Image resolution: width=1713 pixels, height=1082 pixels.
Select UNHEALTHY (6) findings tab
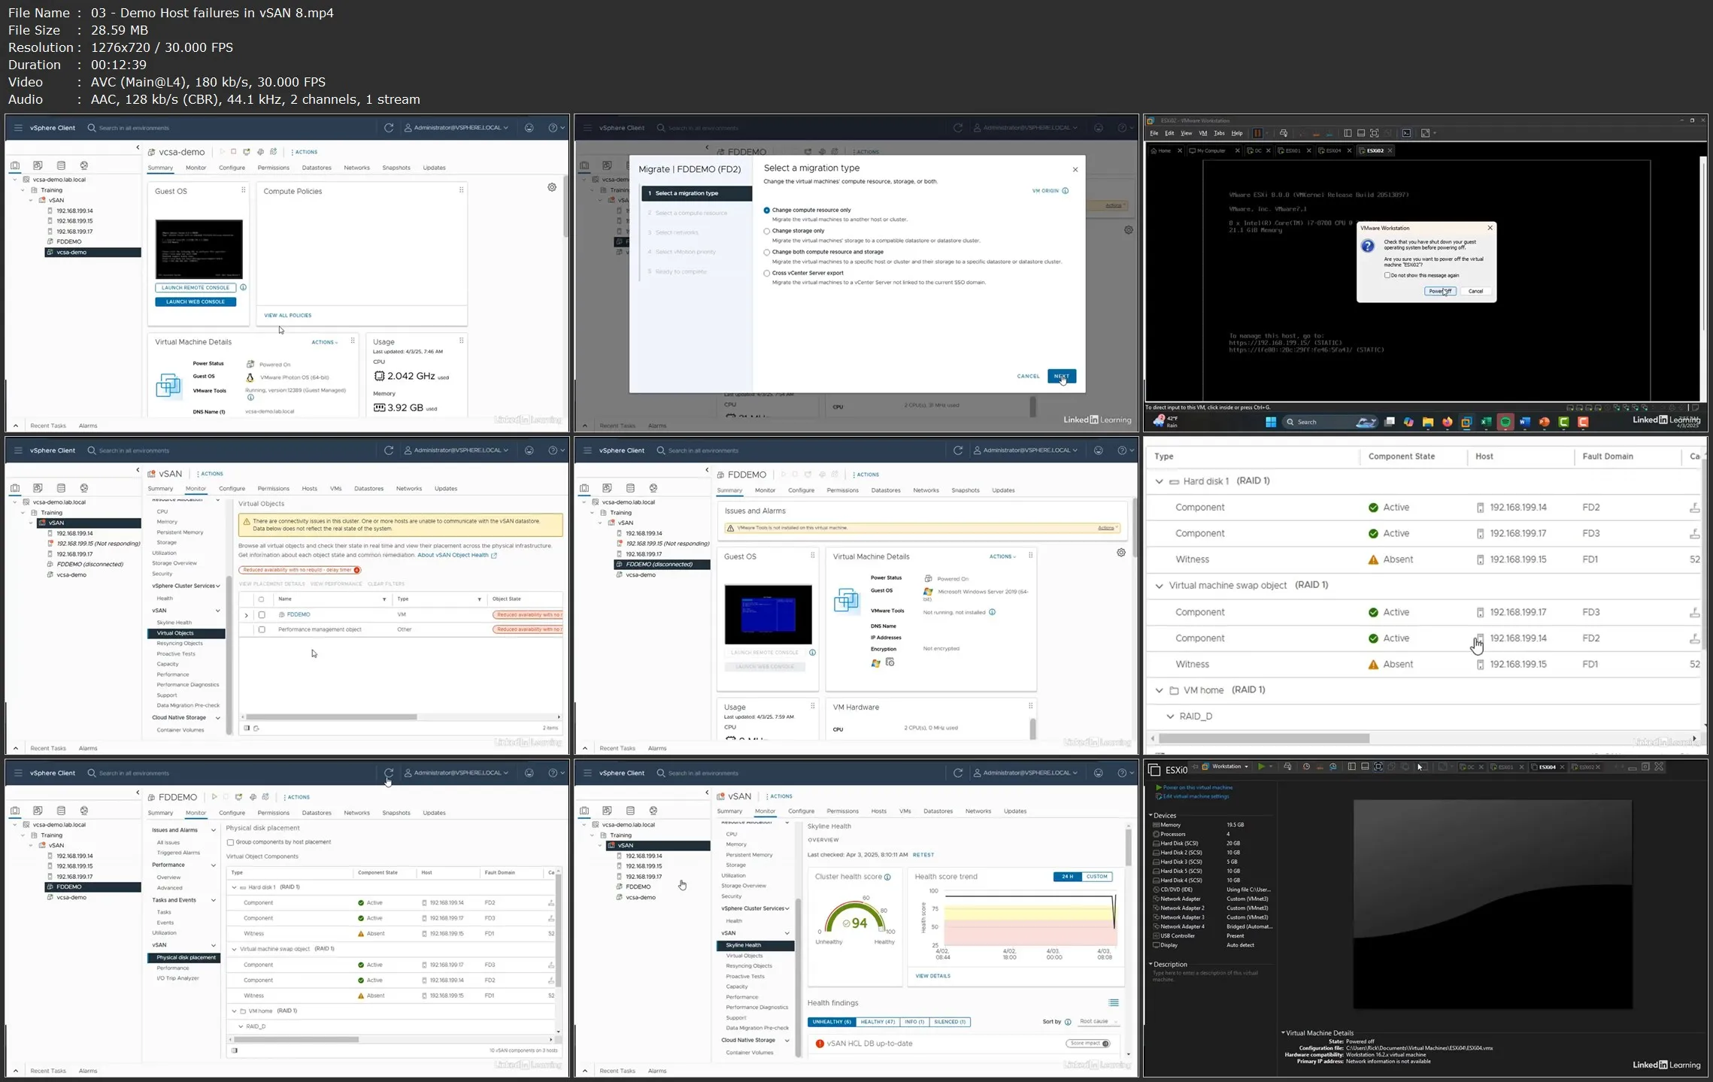(832, 1022)
